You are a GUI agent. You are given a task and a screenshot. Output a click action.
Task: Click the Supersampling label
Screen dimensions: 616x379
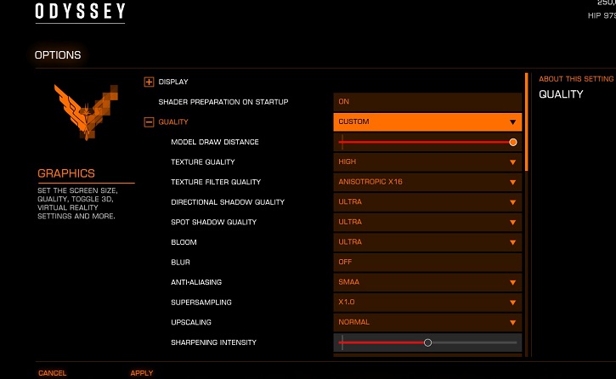pyautogui.click(x=201, y=302)
